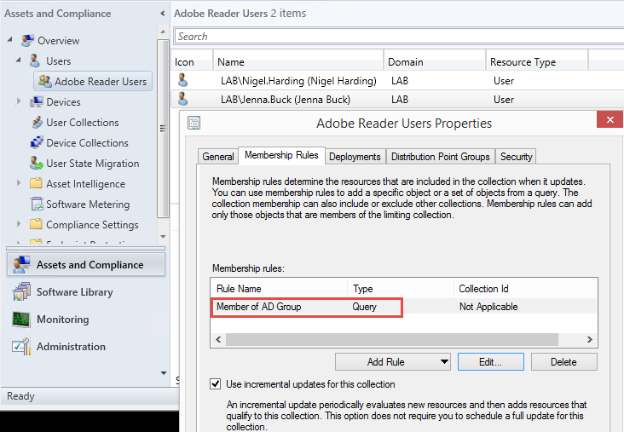Image resolution: width=624 pixels, height=432 pixels.
Task: Collapse the Users tree node
Action: pyautogui.click(x=18, y=60)
